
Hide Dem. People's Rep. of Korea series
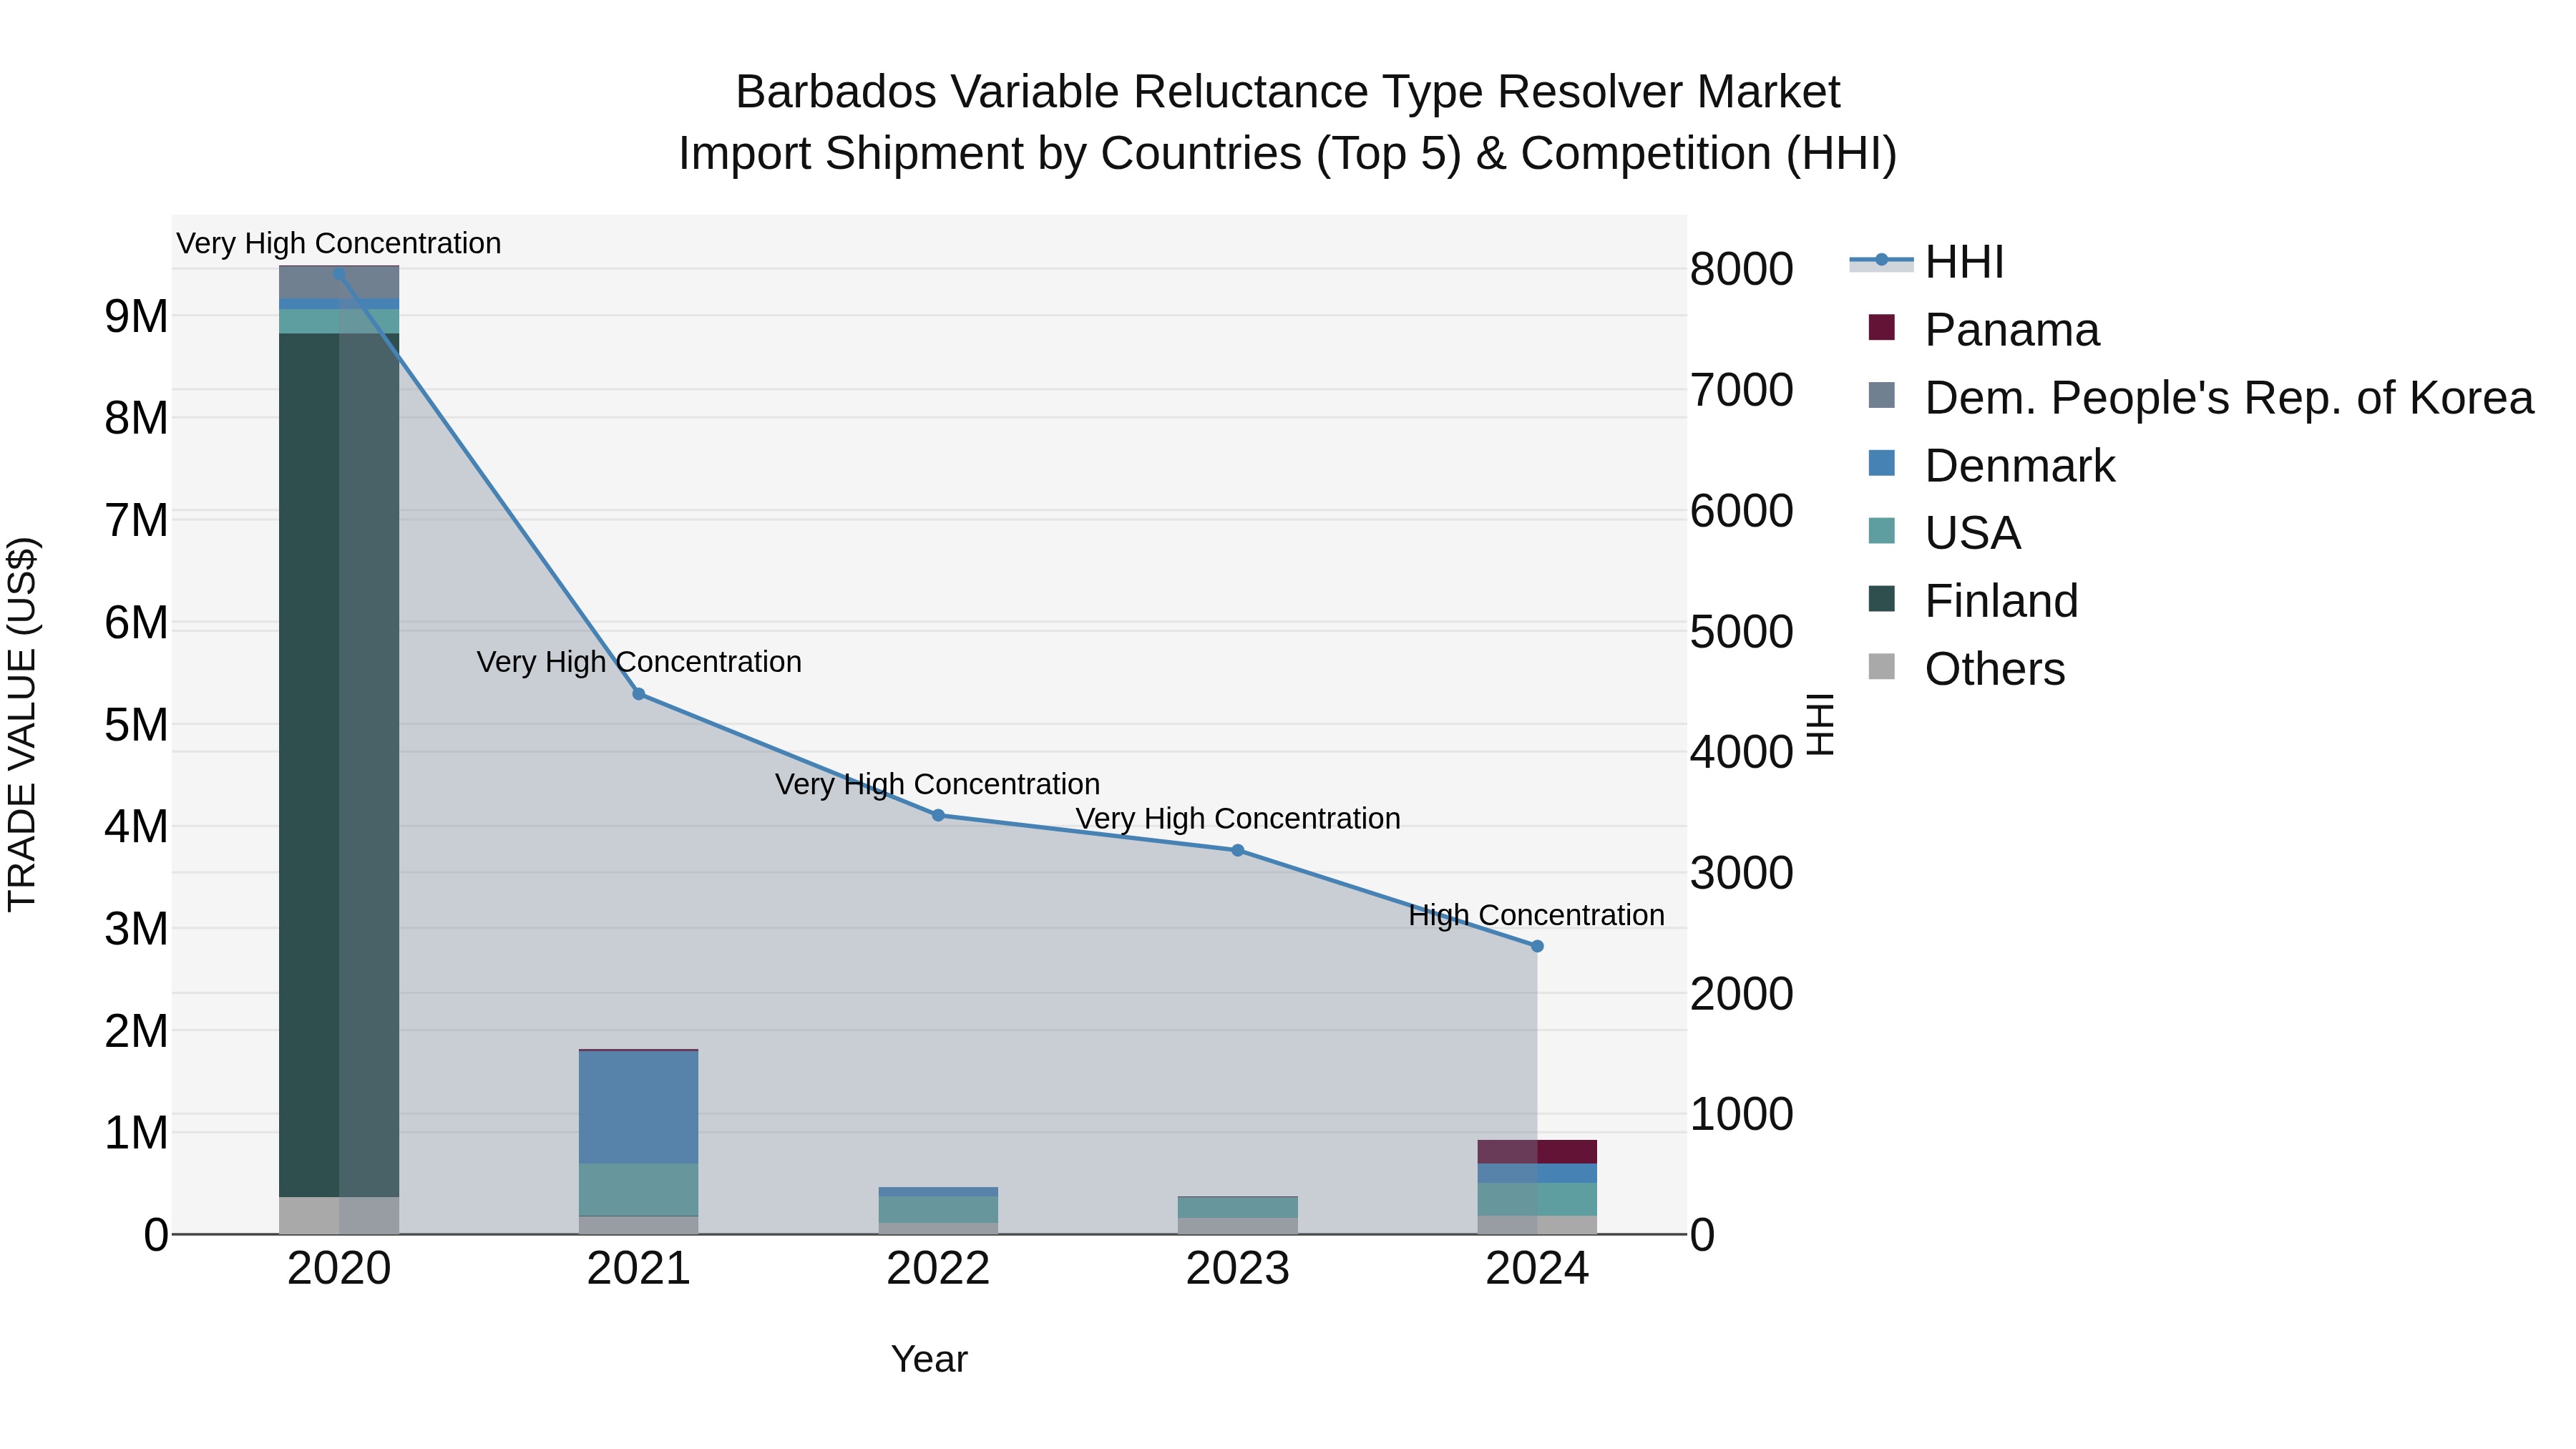2200,398
